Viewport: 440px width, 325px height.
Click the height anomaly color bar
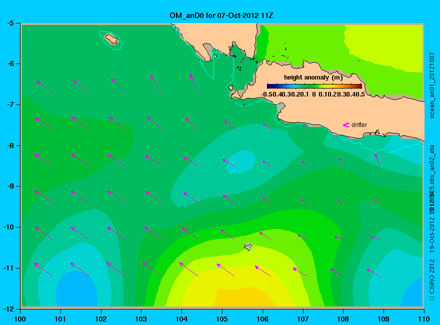[314, 86]
